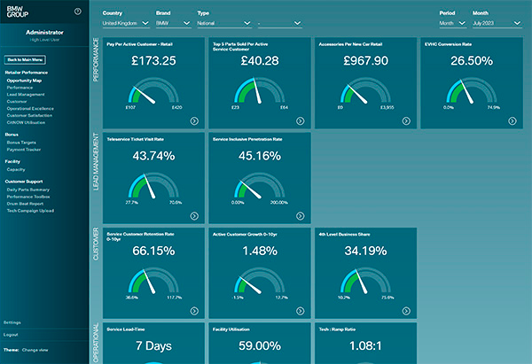Screen dimensions: 532x364
Task: Open Performance in sidebar menu
Action: (20, 88)
